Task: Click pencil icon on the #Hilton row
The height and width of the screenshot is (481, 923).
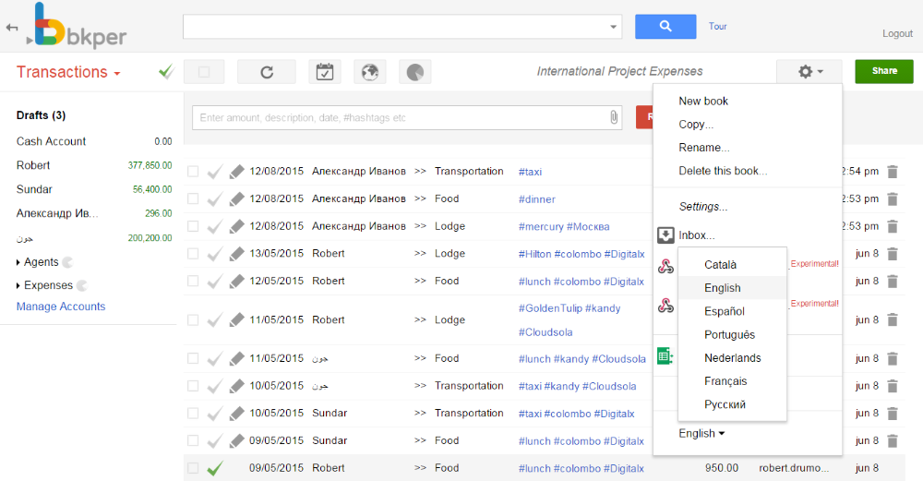Action: coord(236,254)
